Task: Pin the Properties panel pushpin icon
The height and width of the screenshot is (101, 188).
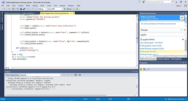Action: (183, 63)
